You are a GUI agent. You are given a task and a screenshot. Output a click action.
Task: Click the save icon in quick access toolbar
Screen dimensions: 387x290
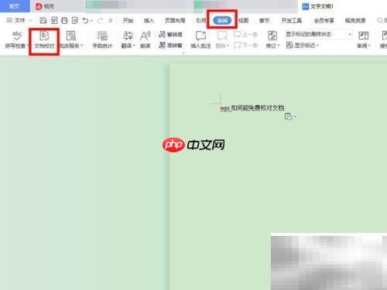tap(43, 20)
